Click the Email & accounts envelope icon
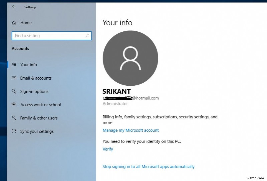The image size is (267, 181). click(14, 78)
